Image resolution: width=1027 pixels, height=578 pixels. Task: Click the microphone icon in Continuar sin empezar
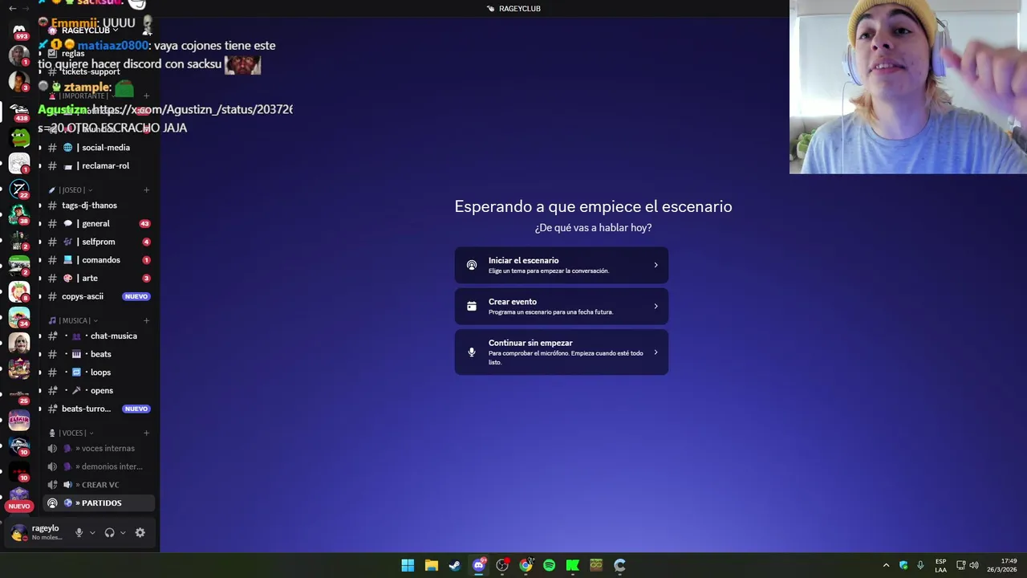click(472, 352)
